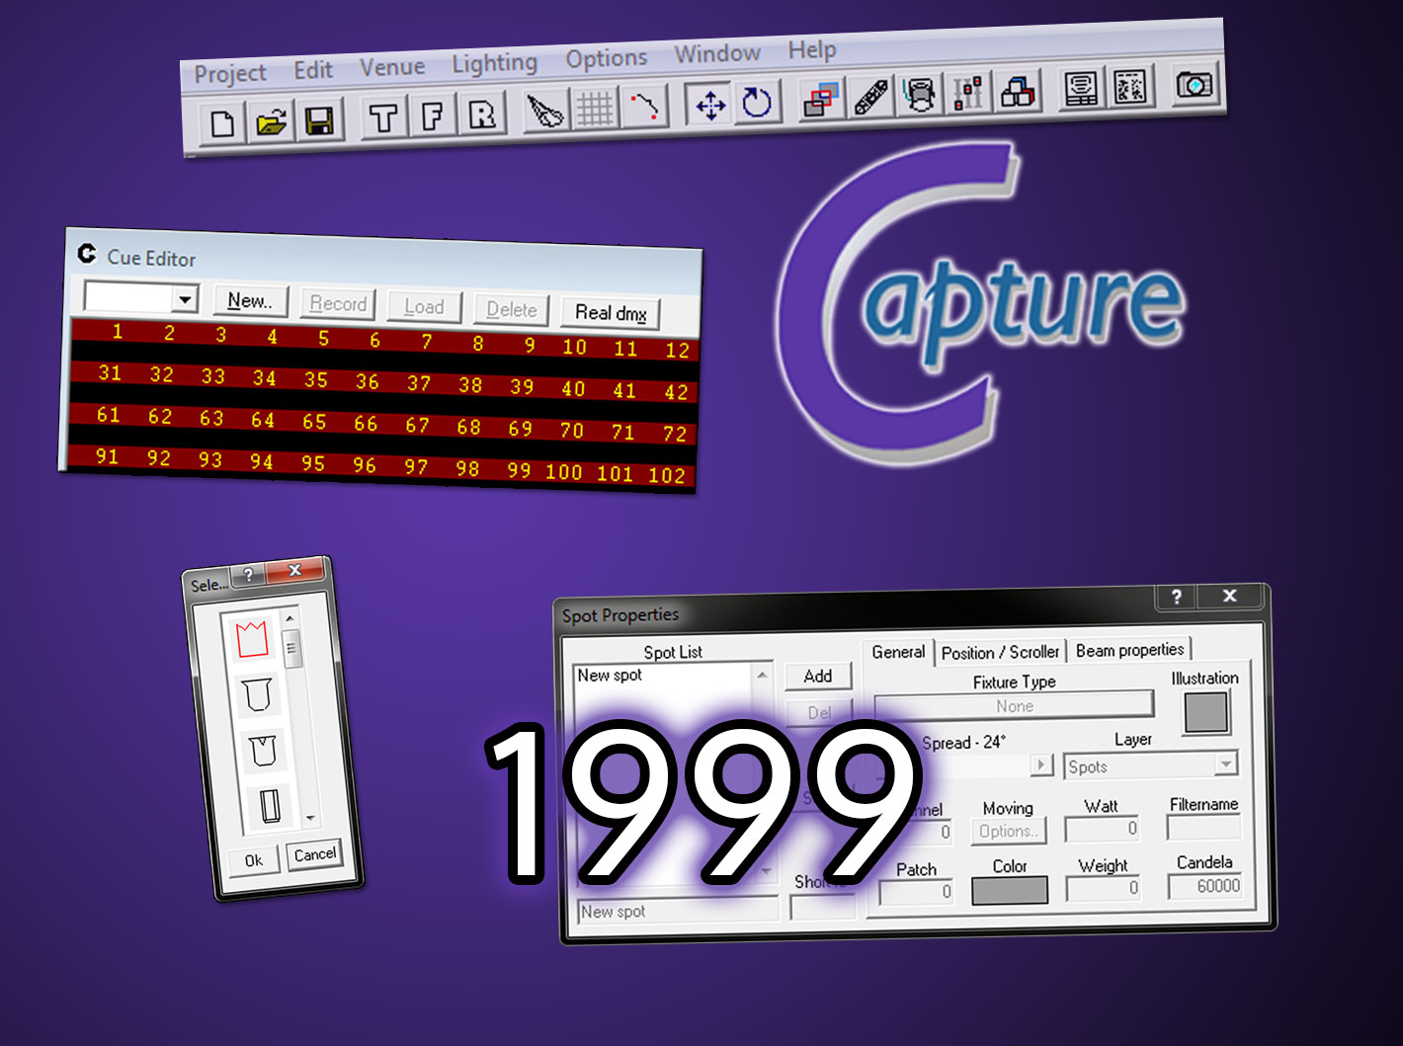Click the Selector list scroll up arrow
The height and width of the screenshot is (1046, 1403).
coord(289,618)
